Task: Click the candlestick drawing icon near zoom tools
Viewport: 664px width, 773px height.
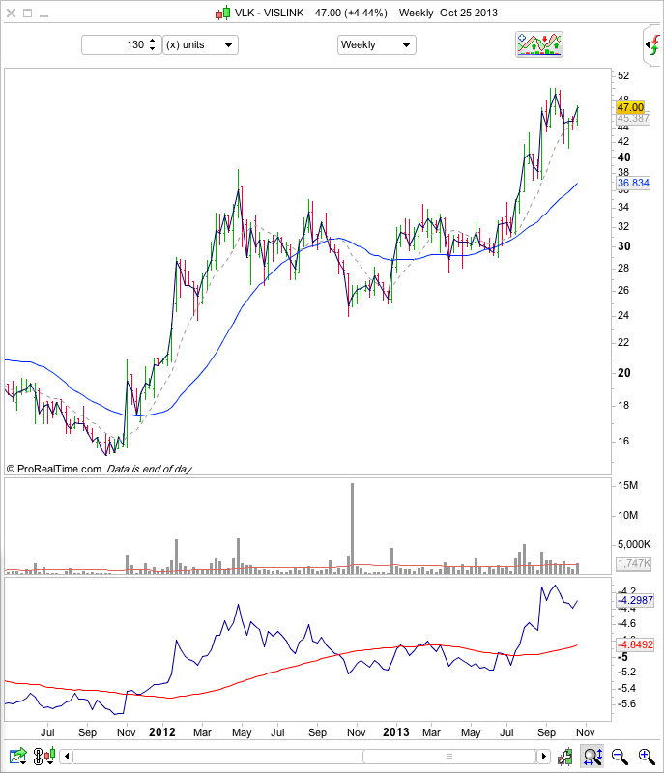Action: pyautogui.click(x=565, y=756)
